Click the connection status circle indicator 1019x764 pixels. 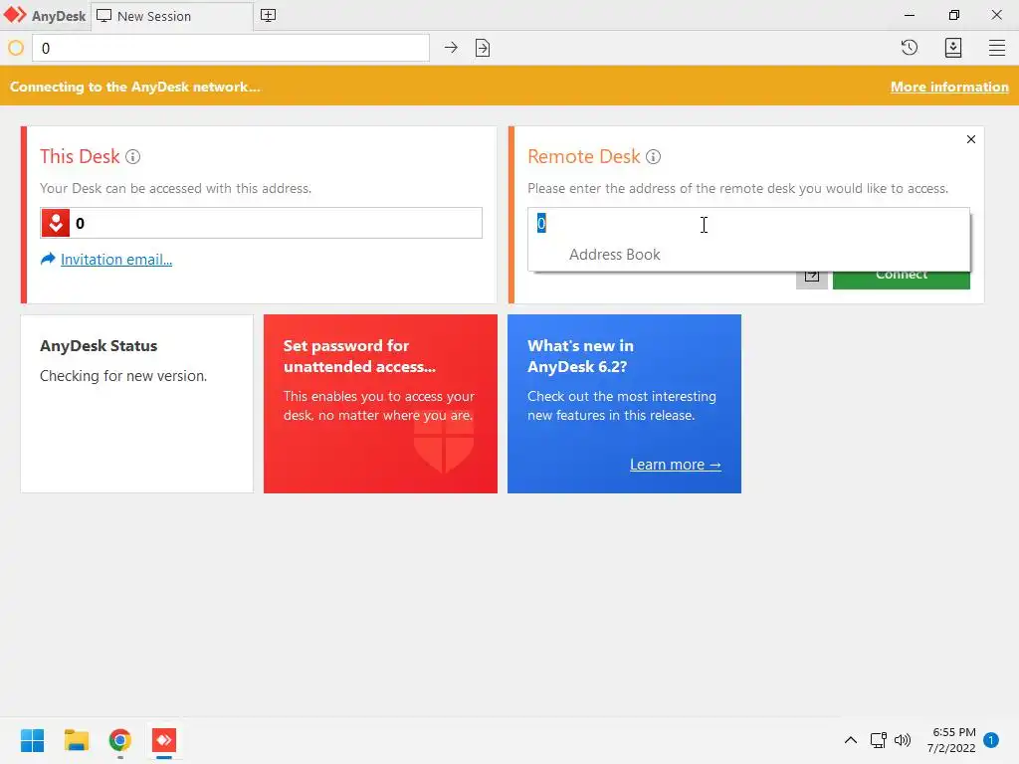(x=16, y=48)
